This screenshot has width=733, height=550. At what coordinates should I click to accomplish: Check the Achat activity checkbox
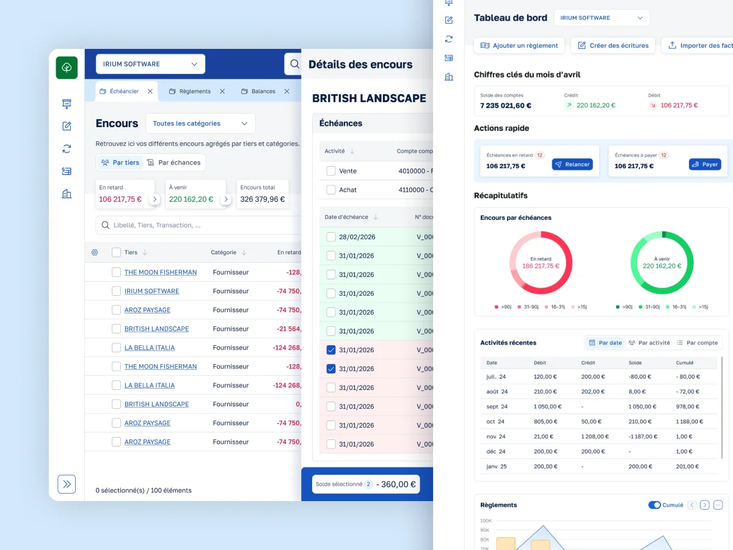[x=330, y=190]
